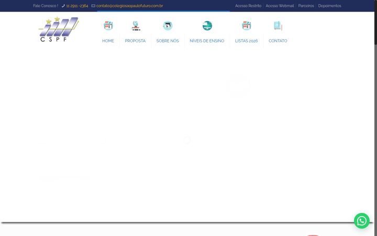Open the NÍVEIS DE ENSINO menu
Viewport: 377px width, 236px height.
point(207,41)
